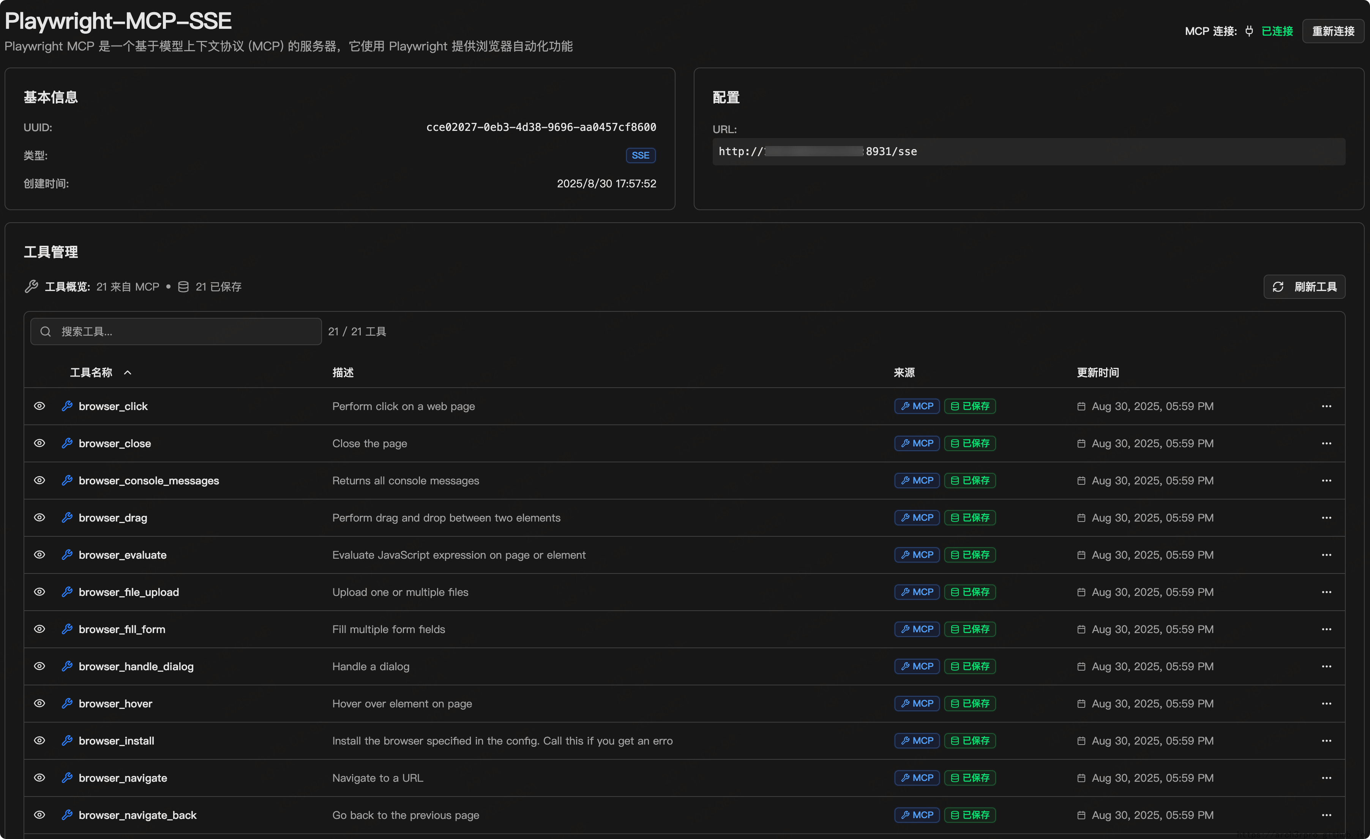
Task: Toggle visibility eye for browser_file_upload
Action: 39,592
